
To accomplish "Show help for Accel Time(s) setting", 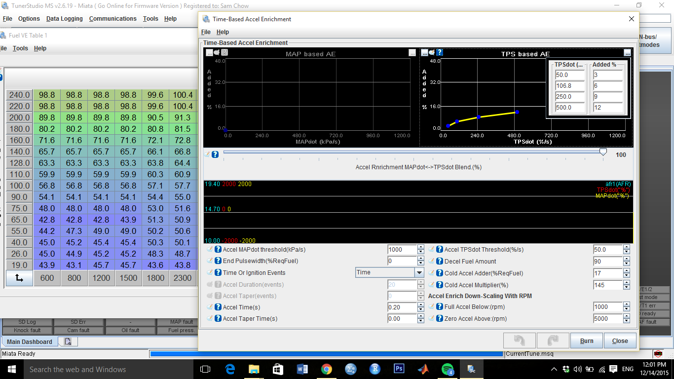I will point(218,307).
